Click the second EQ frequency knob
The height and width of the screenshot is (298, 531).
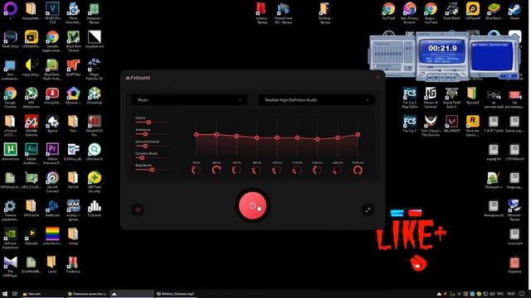click(x=217, y=171)
